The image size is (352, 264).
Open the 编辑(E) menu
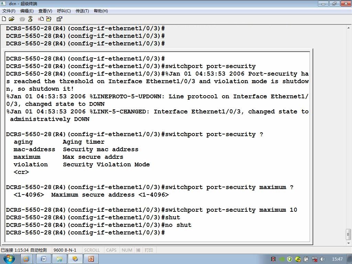pyautogui.click(x=27, y=11)
